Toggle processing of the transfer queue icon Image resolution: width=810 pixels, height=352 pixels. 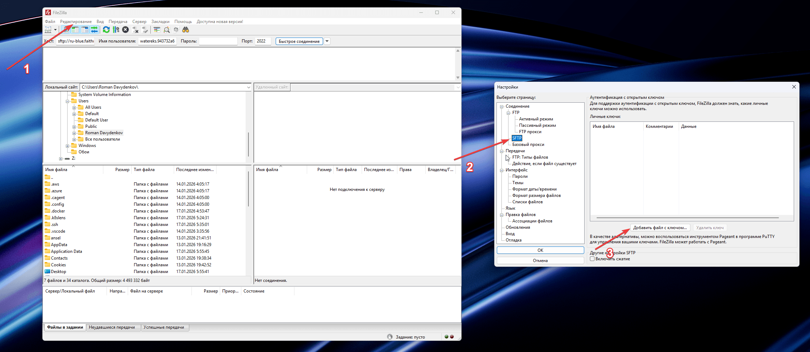tap(116, 30)
